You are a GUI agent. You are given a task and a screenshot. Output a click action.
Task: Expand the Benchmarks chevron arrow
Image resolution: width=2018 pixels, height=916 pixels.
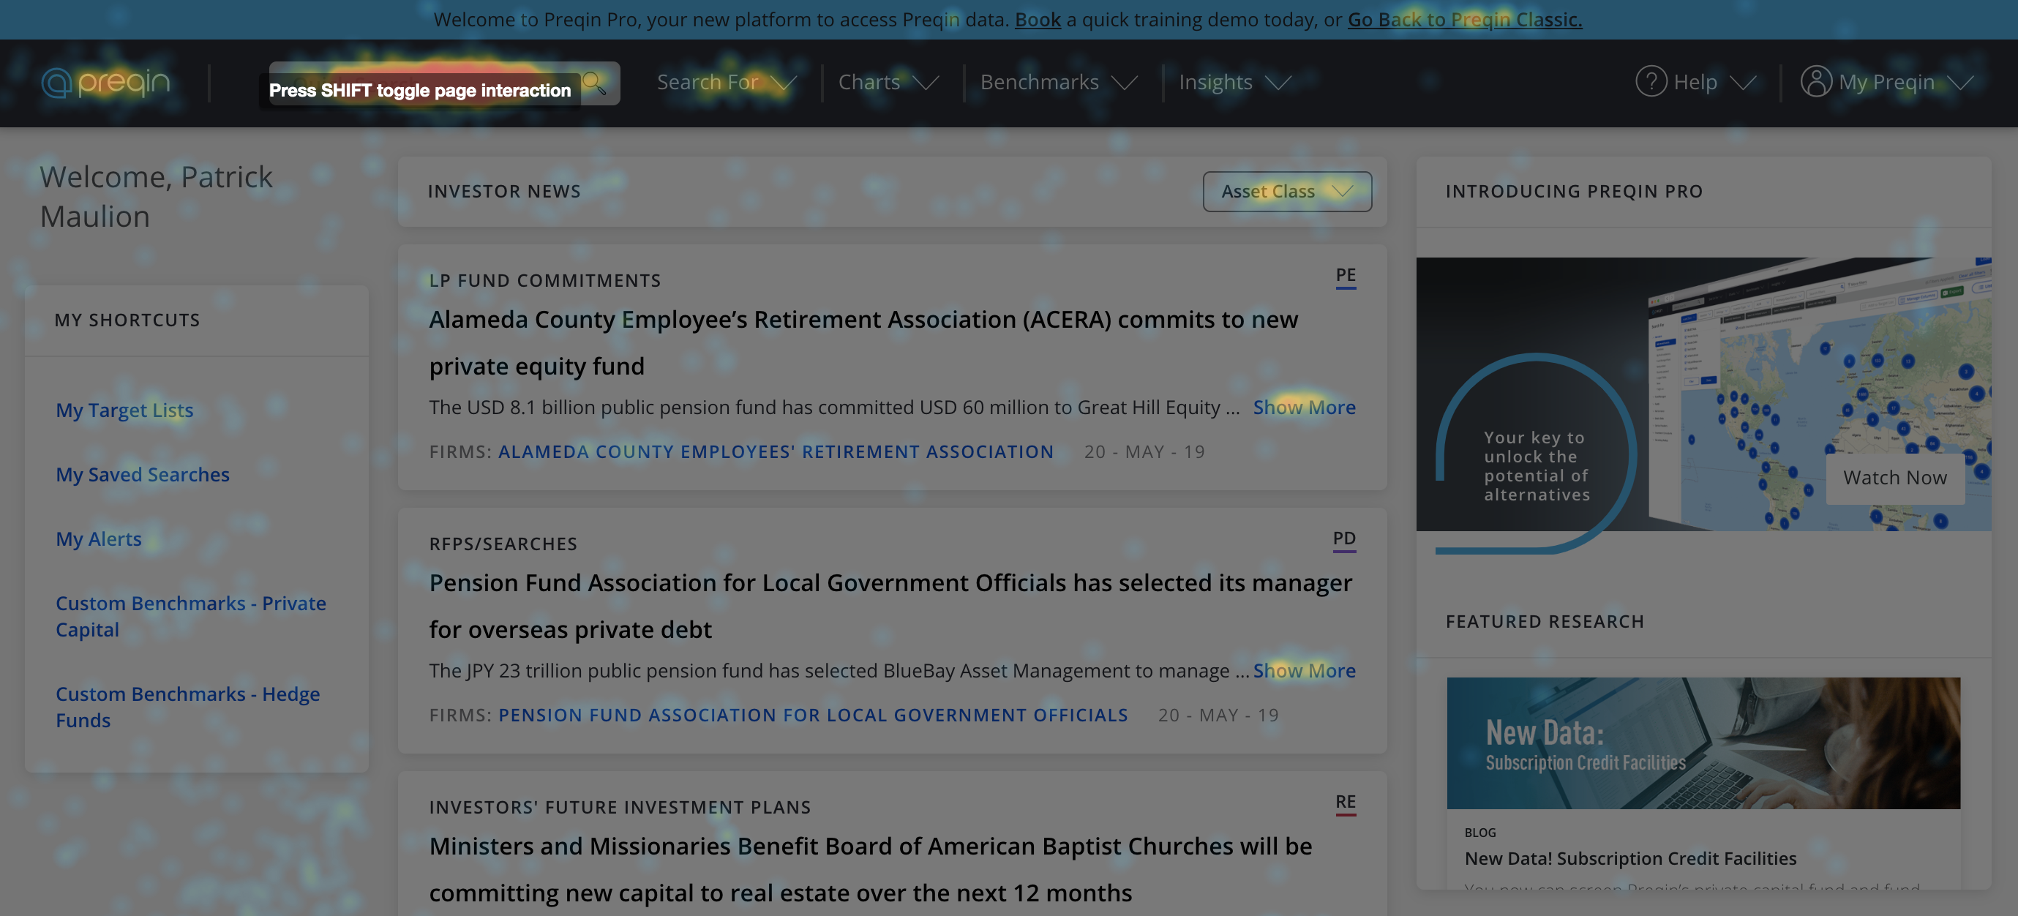(1125, 83)
